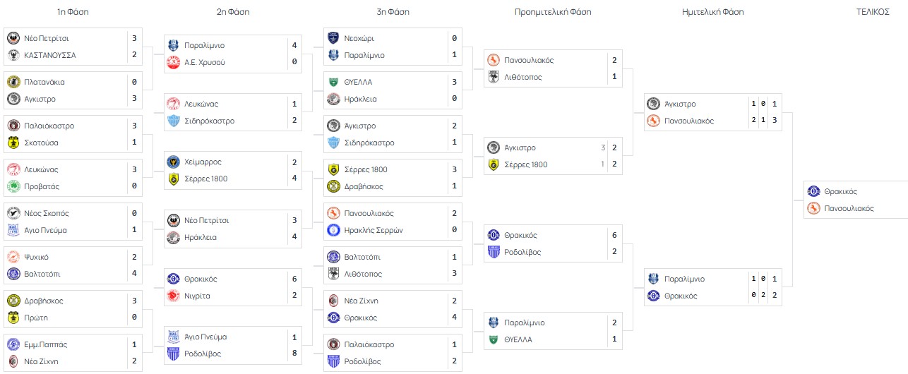Click the score 8 for Ροδολίβος
Viewport: 908px width, 374px height.
293,352
